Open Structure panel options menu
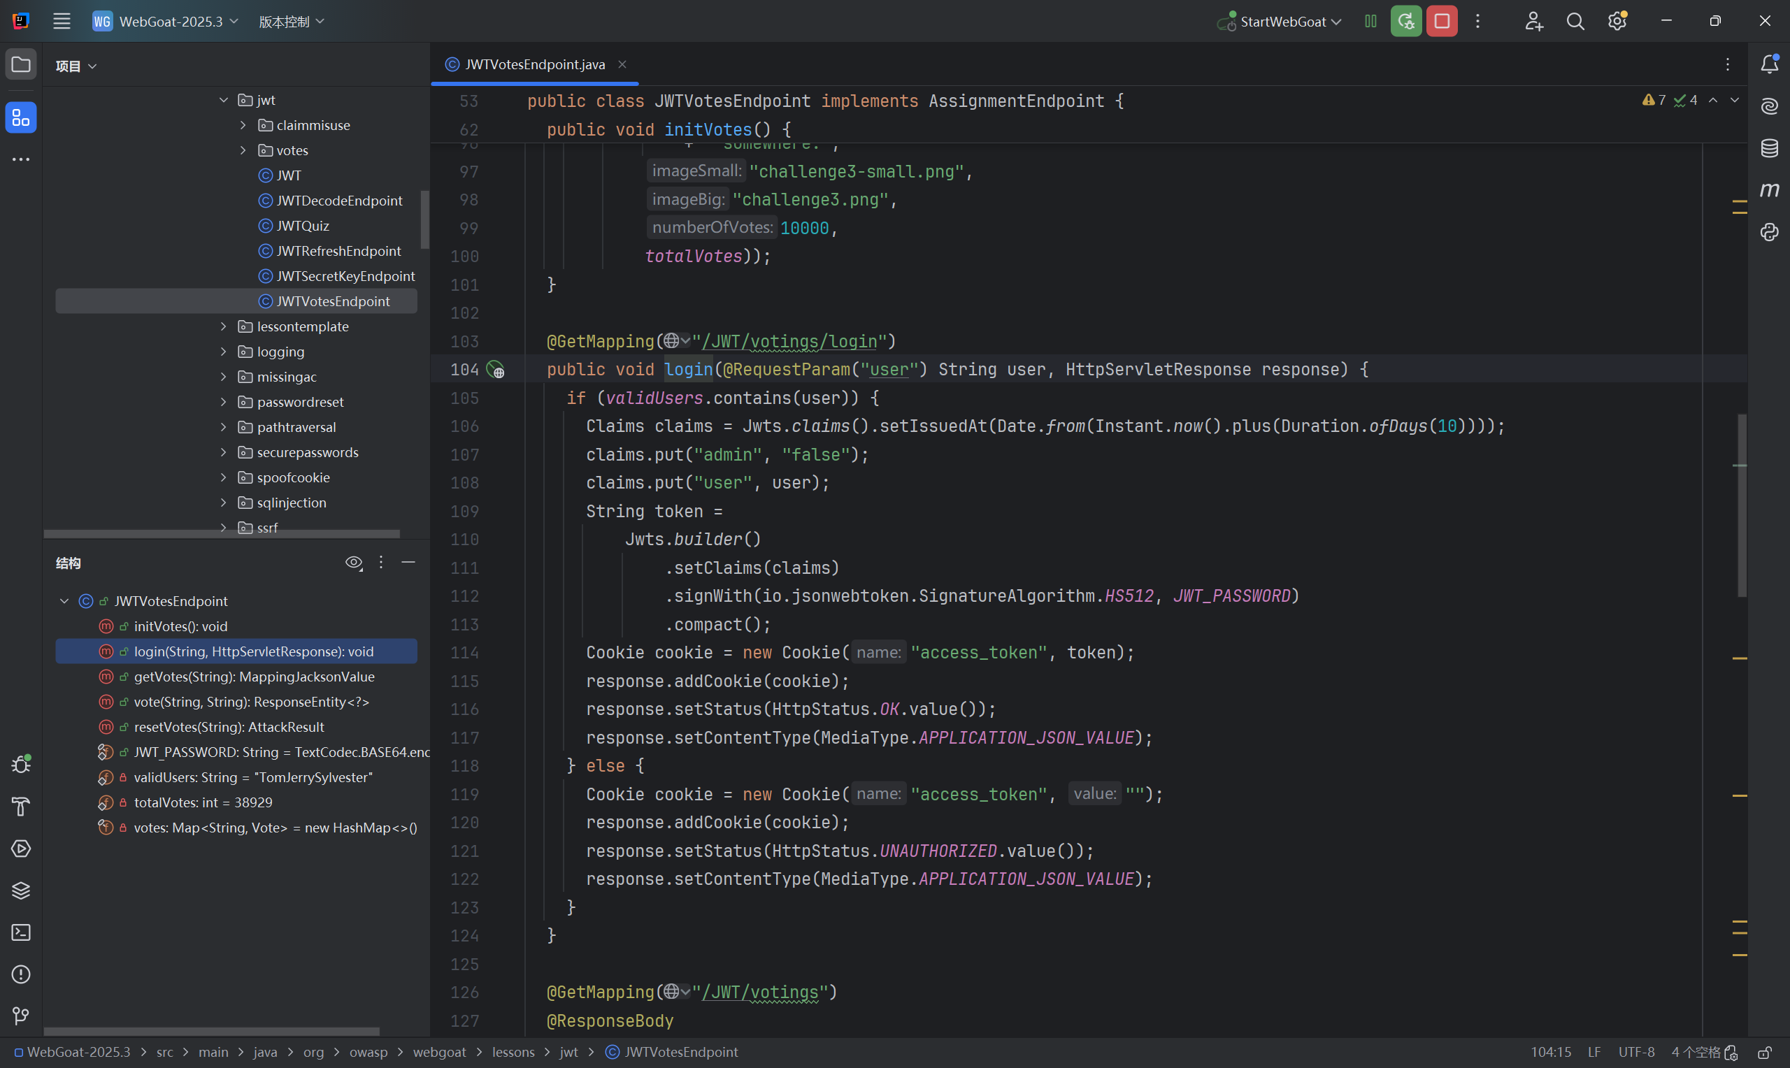The image size is (1790, 1068). [x=381, y=562]
